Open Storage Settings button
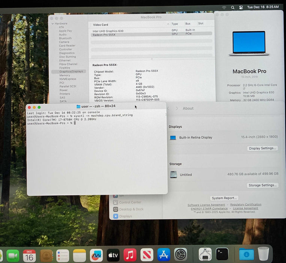The image size is (286, 263). (262, 185)
